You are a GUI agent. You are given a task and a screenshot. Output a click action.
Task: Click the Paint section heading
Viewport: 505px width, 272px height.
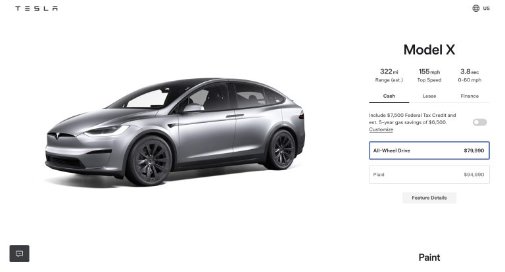pyautogui.click(x=429, y=257)
